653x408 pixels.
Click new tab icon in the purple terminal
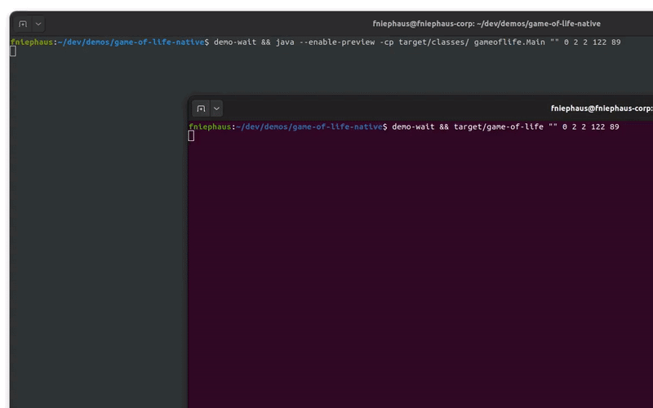click(201, 109)
